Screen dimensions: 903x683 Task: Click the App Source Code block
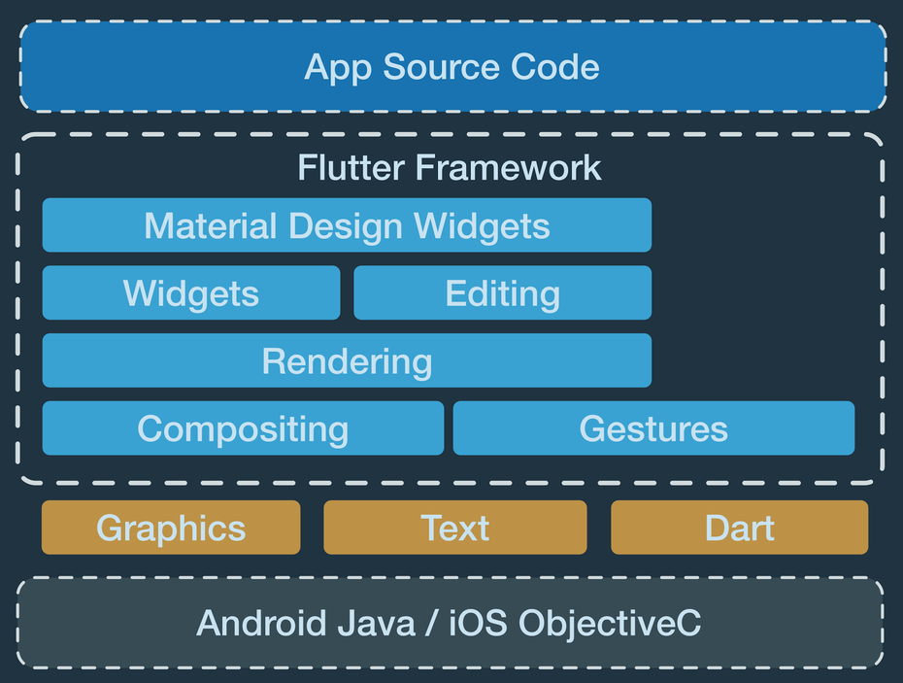click(x=452, y=67)
